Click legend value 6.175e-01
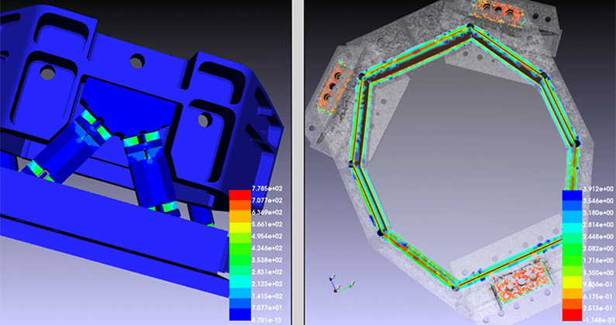Viewport: 616px width, 325px height. [x=599, y=296]
